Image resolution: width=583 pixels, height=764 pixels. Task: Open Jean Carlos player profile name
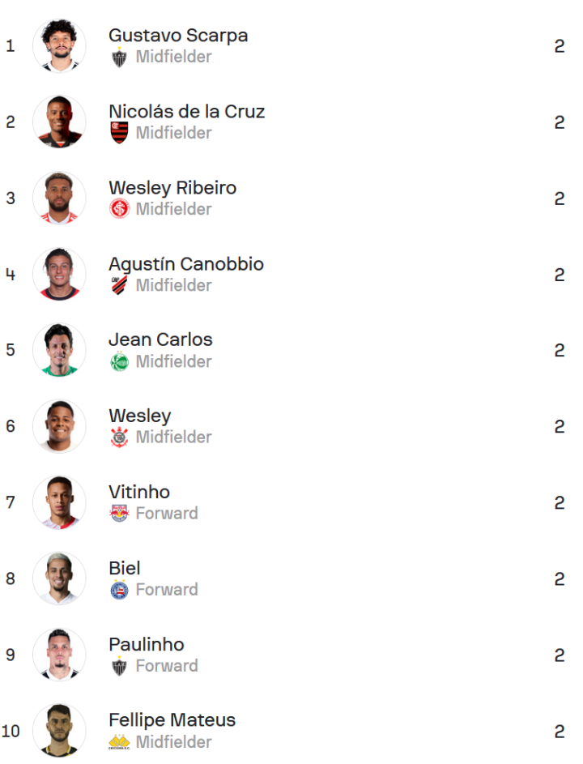pyautogui.click(x=160, y=339)
